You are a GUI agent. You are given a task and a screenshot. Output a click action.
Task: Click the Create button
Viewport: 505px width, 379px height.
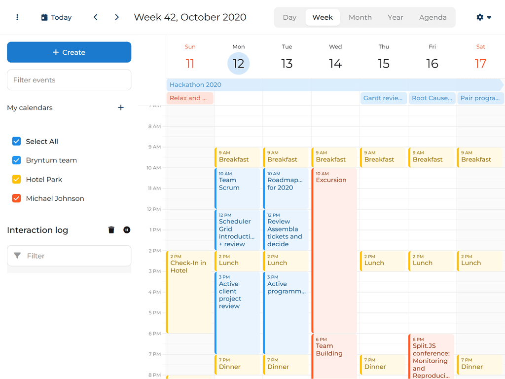[69, 52]
